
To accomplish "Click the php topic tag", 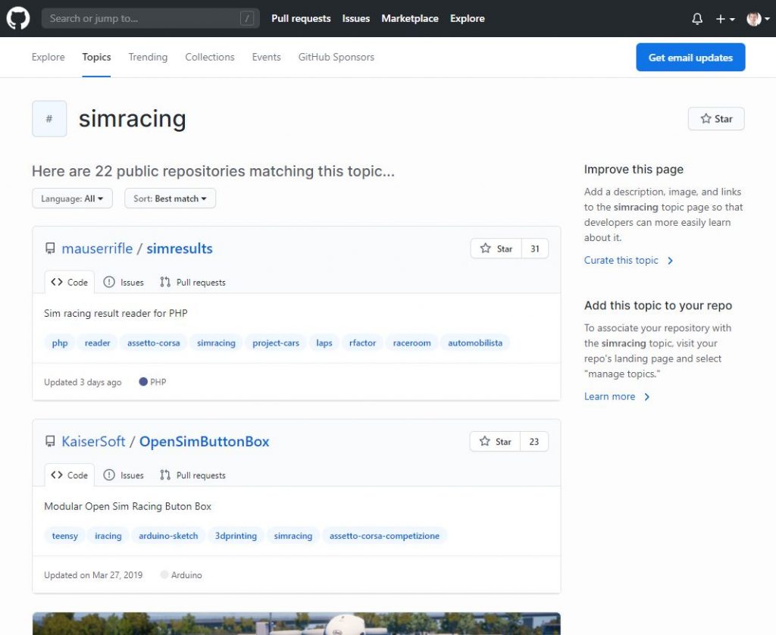I will 59,343.
